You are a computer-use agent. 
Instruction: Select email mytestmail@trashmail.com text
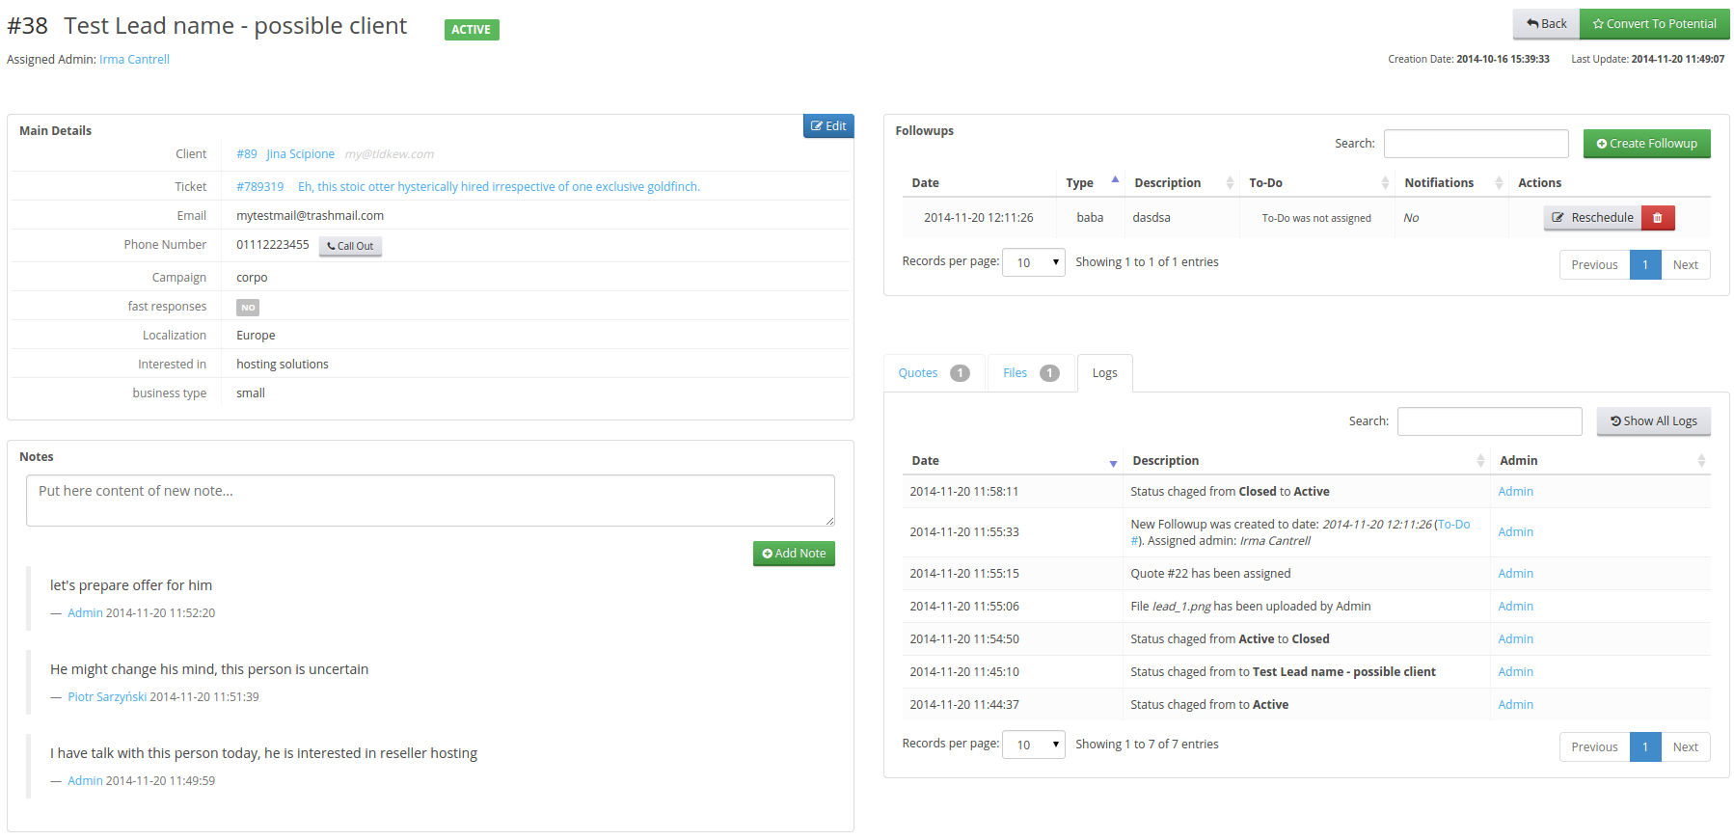(310, 216)
